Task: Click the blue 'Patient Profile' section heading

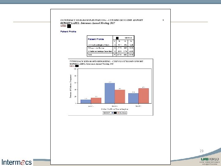Action: [x=68, y=31]
